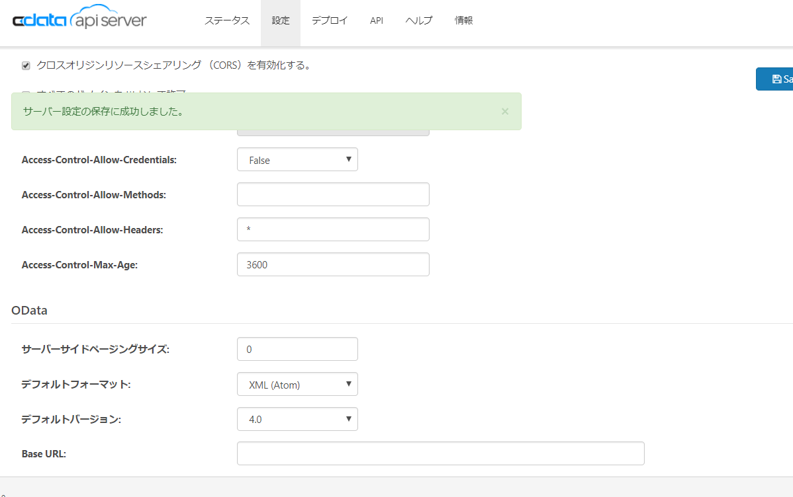
Task: Click the CORS checkbox label text
Action: (x=175, y=65)
